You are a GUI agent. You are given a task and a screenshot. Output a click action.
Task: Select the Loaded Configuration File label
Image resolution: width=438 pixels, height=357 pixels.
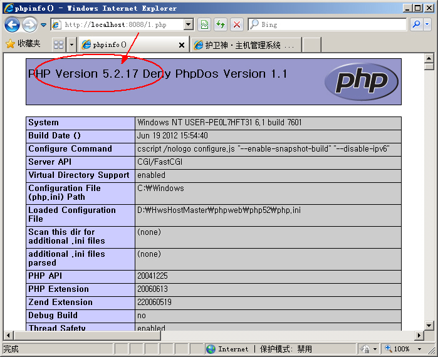tap(72, 214)
